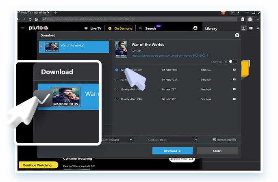Click the browser address bar
This screenshot has width=278, height=182.
139,19
